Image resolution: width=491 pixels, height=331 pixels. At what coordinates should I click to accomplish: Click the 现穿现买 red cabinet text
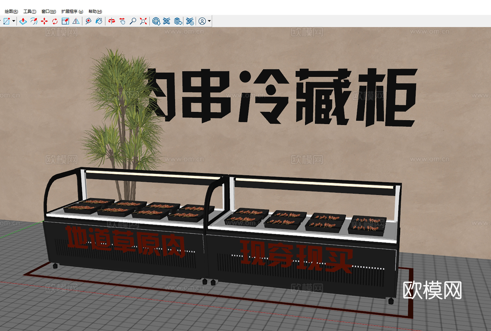point(297,256)
